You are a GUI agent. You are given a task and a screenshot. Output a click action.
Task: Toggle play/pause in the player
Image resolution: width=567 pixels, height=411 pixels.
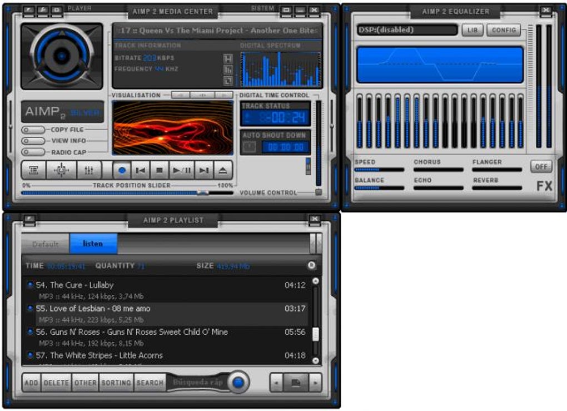tap(182, 170)
